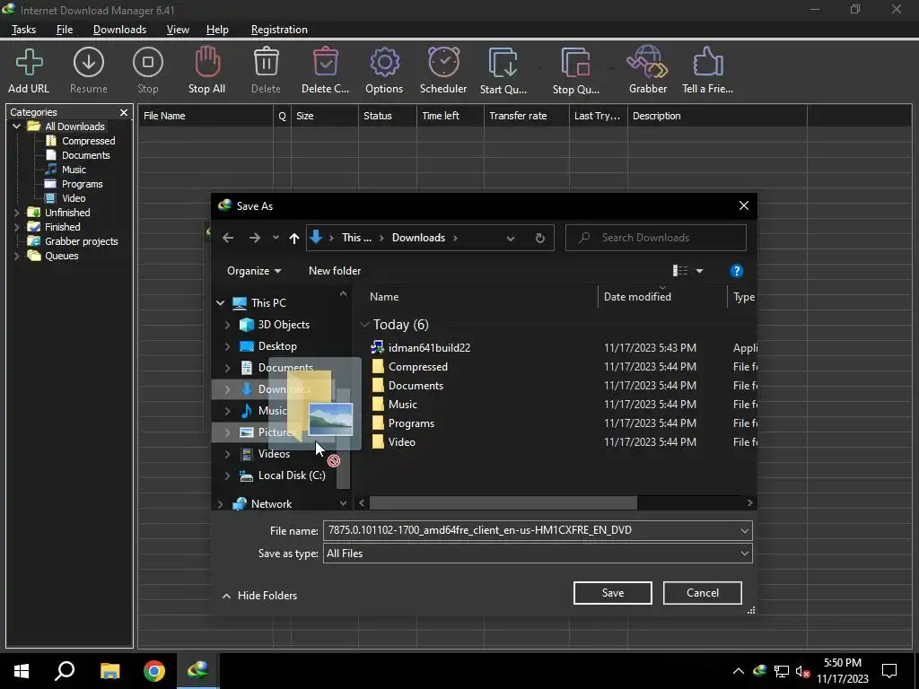
Task: Select Desktop in navigation pane
Action: pos(277,346)
